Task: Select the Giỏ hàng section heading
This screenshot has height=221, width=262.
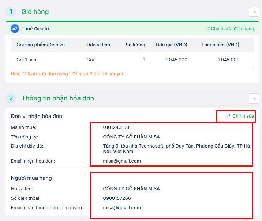Action: (35, 12)
